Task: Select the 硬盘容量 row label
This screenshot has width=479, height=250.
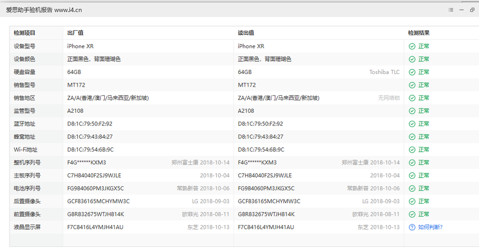Action: click(x=24, y=72)
